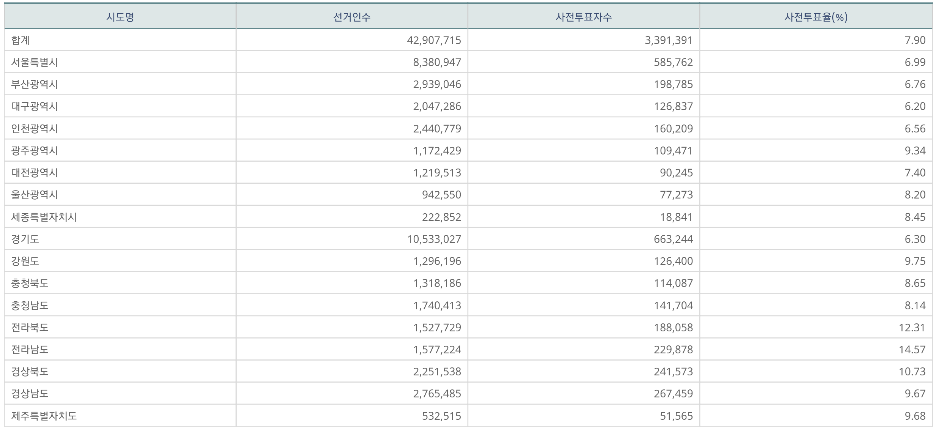
Task: Click 경상북도 early voter count 241,573
Action: pos(673,372)
